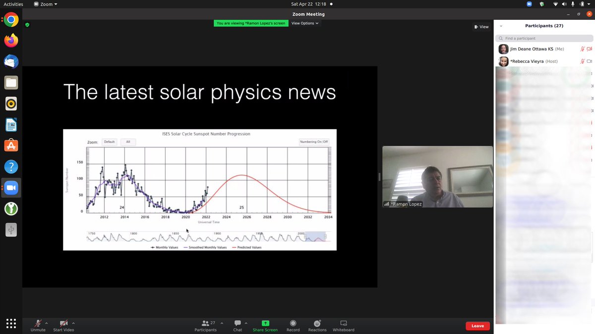Show Applications grid in the dock
This screenshot has width=595, height=334.
point(11,323)
